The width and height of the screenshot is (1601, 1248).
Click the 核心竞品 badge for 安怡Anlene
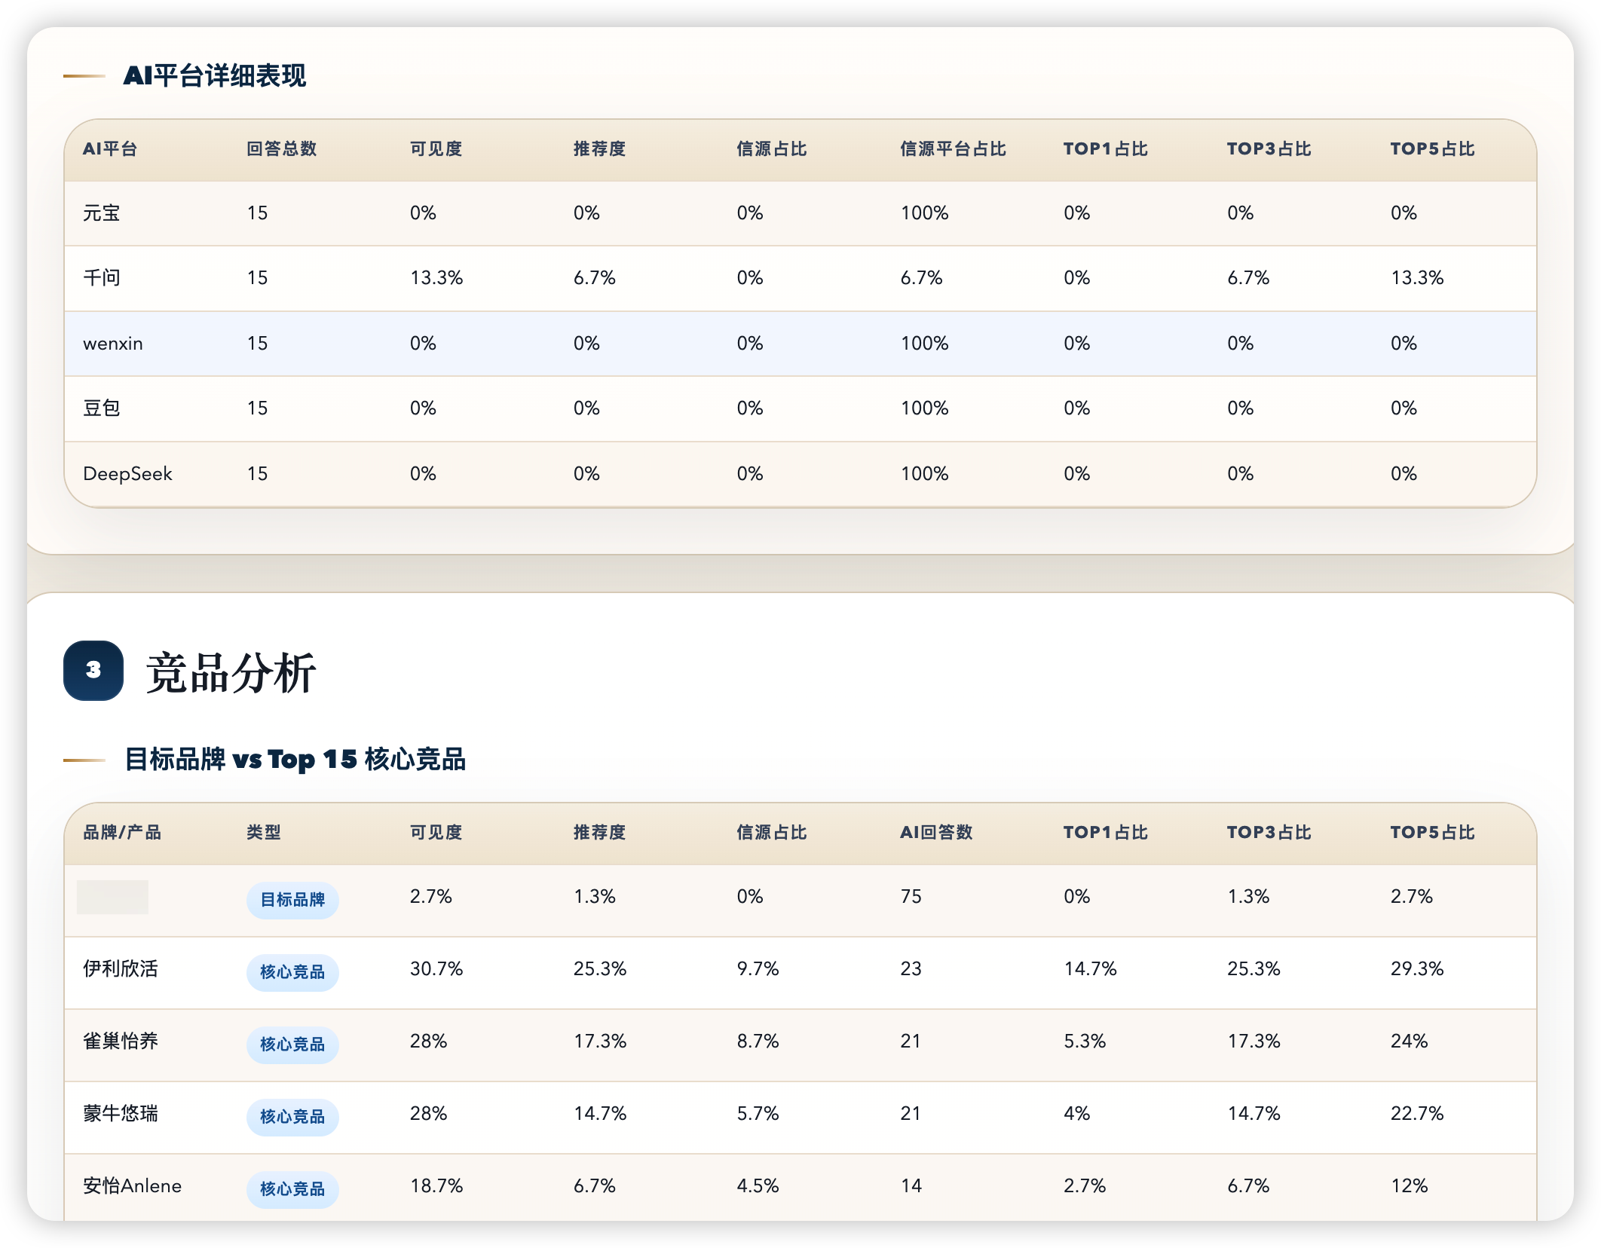(x=292, y=1188)
